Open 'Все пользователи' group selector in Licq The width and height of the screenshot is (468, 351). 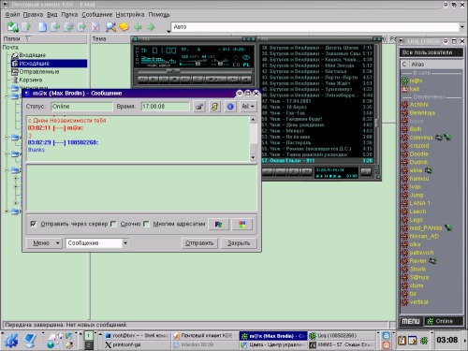(x=431, y=52)
